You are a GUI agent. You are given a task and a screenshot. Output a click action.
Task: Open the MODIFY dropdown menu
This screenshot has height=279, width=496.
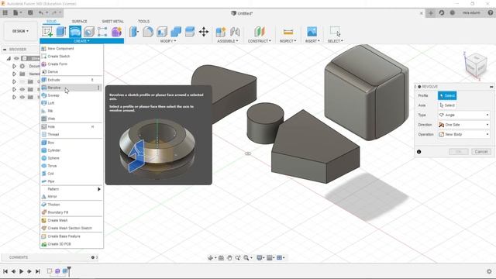coord(168,41)
